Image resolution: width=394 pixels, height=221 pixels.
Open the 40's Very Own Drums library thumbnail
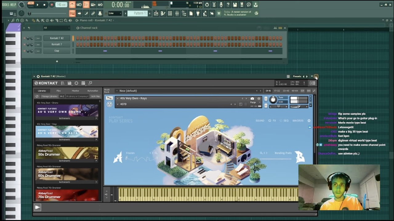67,110
